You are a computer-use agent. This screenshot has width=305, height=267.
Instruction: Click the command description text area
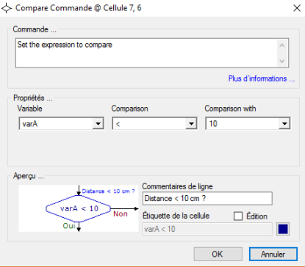click(x=146, y=53)
